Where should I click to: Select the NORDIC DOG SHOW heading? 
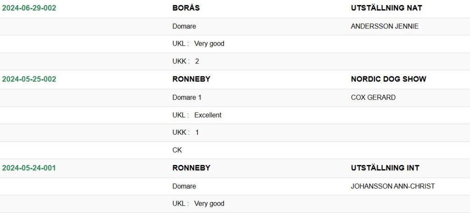coord(388,79)
